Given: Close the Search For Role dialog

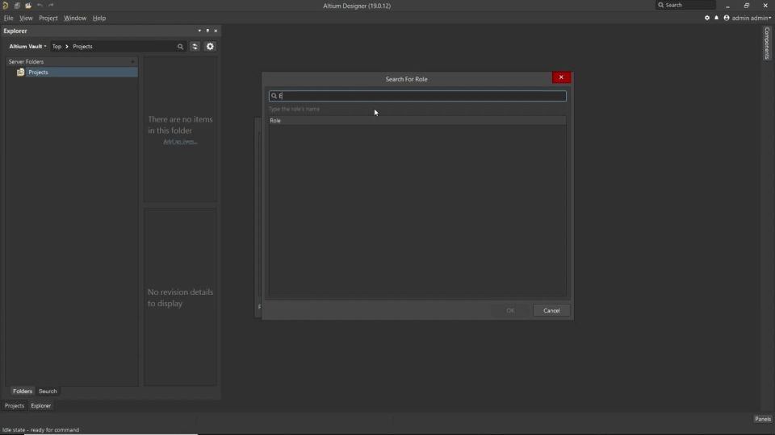Looking at the screenshot, I should coord(562,77).
